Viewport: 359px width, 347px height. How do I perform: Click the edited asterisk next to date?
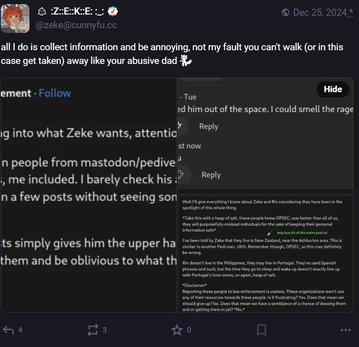(x=351, y=12)
